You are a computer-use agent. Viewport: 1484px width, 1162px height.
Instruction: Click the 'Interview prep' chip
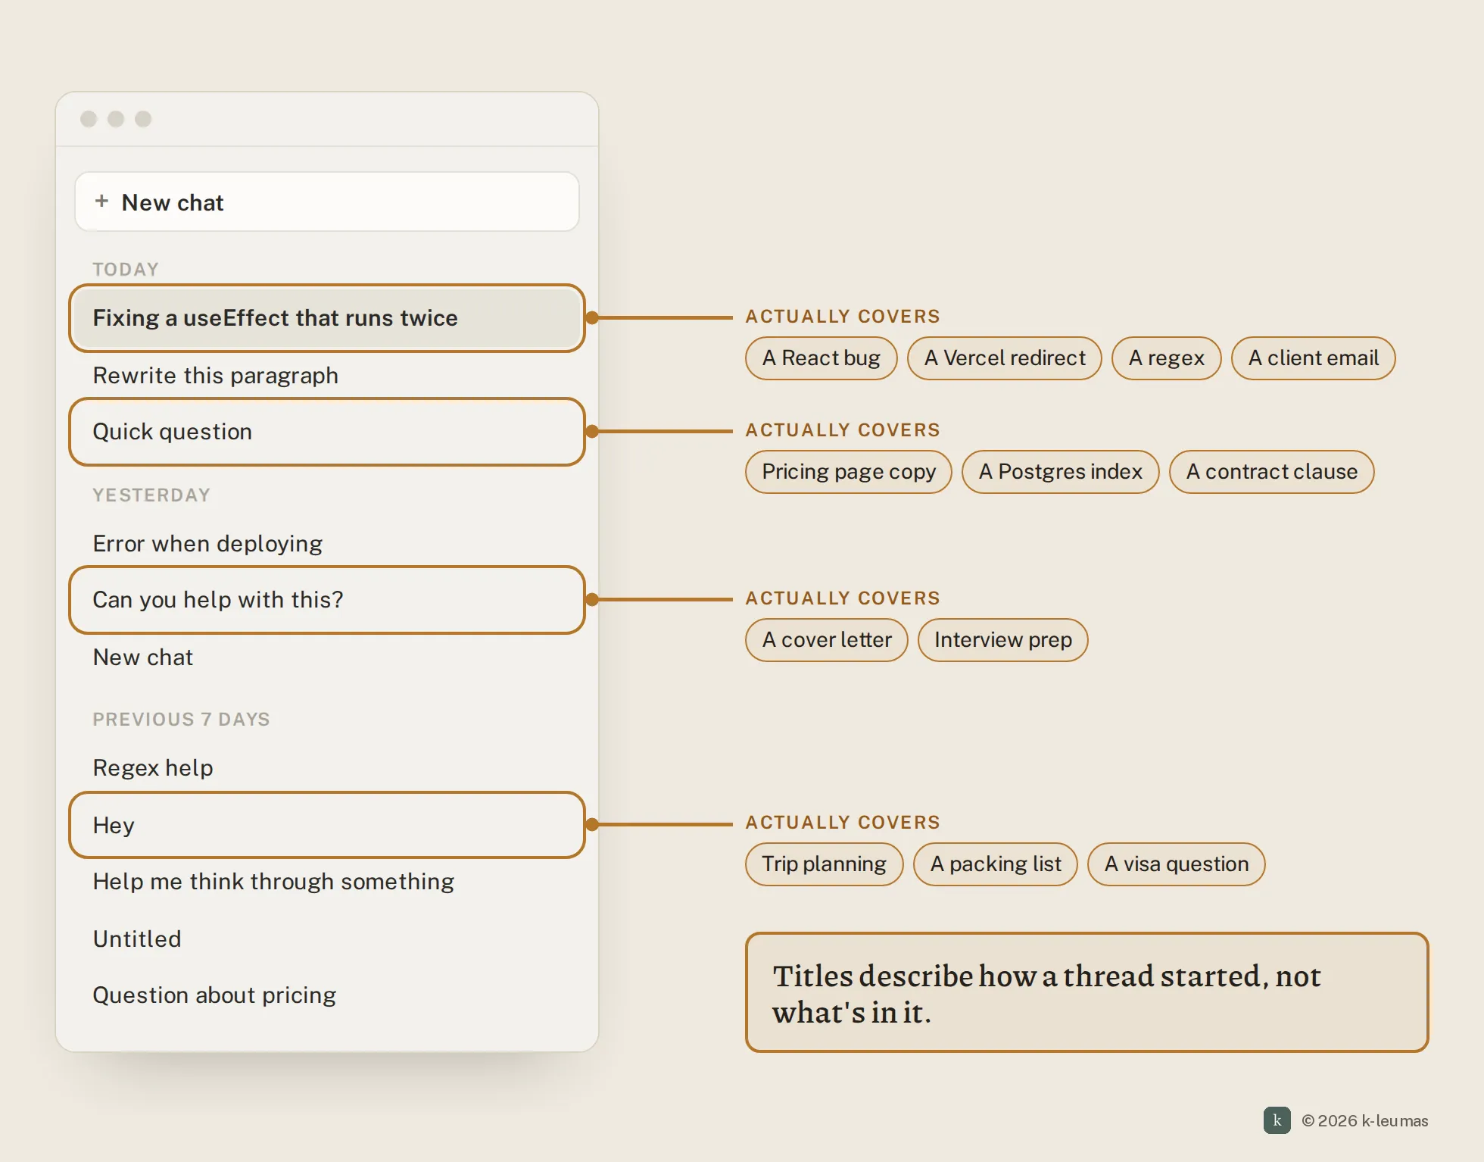pyautogui.click(x=1003, y=640)
